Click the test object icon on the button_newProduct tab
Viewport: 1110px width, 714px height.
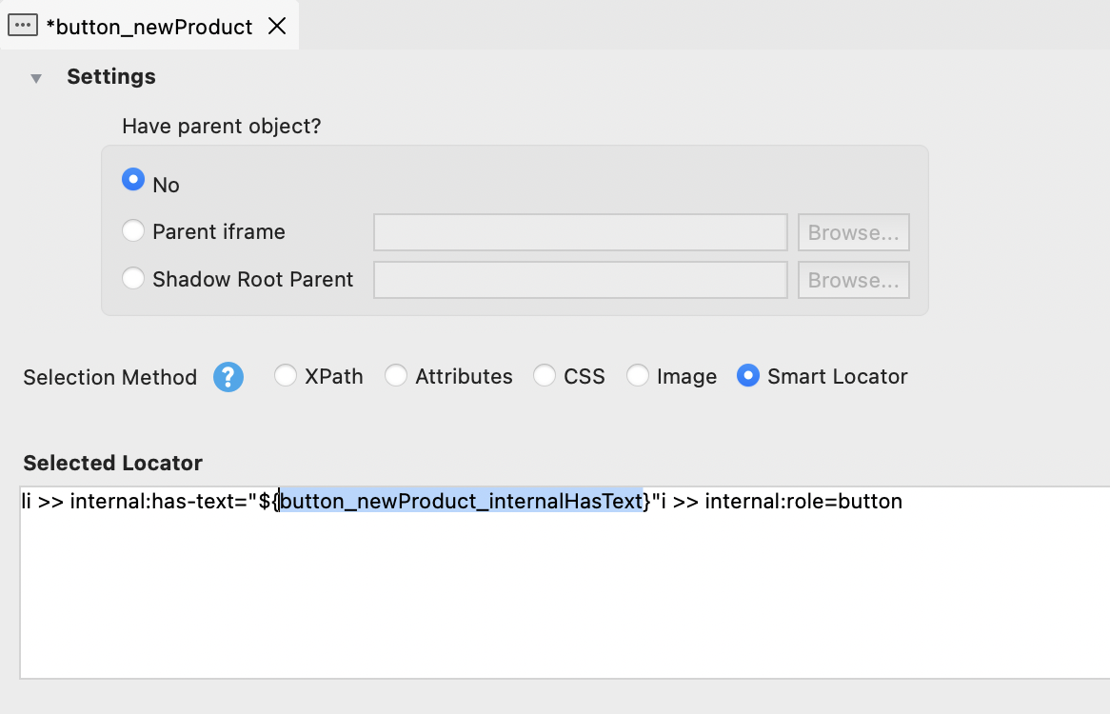click(23, 26)
